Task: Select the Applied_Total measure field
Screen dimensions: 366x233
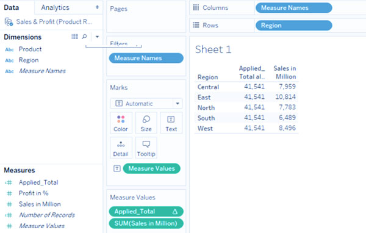Action: 38,182
